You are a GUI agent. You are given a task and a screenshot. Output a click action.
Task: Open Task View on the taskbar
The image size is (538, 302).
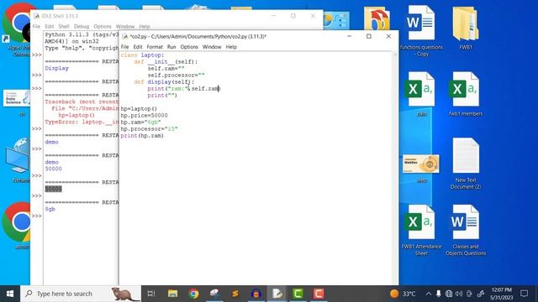pos(151,294)
